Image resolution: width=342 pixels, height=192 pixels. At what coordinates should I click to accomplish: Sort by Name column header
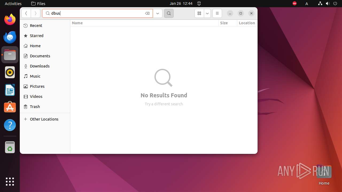pos(144,23)
